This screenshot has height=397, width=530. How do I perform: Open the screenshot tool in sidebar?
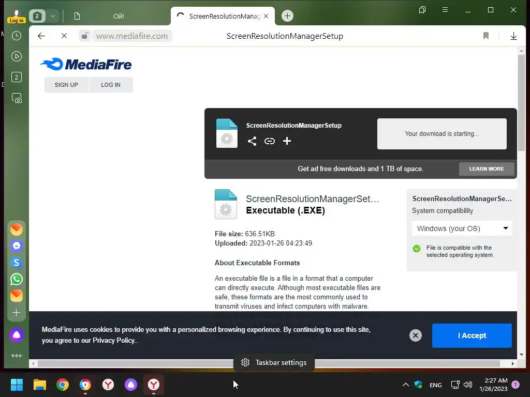coord(17,98)
